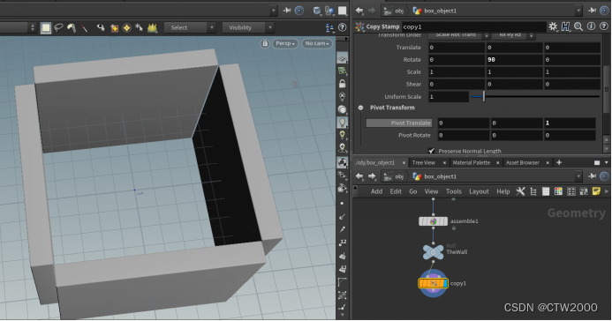Open the Tools menu in network editor
This screenshot has height=321, width=612.
click(454, 191)
